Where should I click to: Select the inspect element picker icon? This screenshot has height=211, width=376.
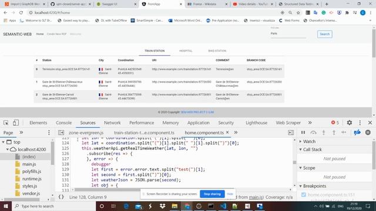pyautogui.click(x=6, y=122)
